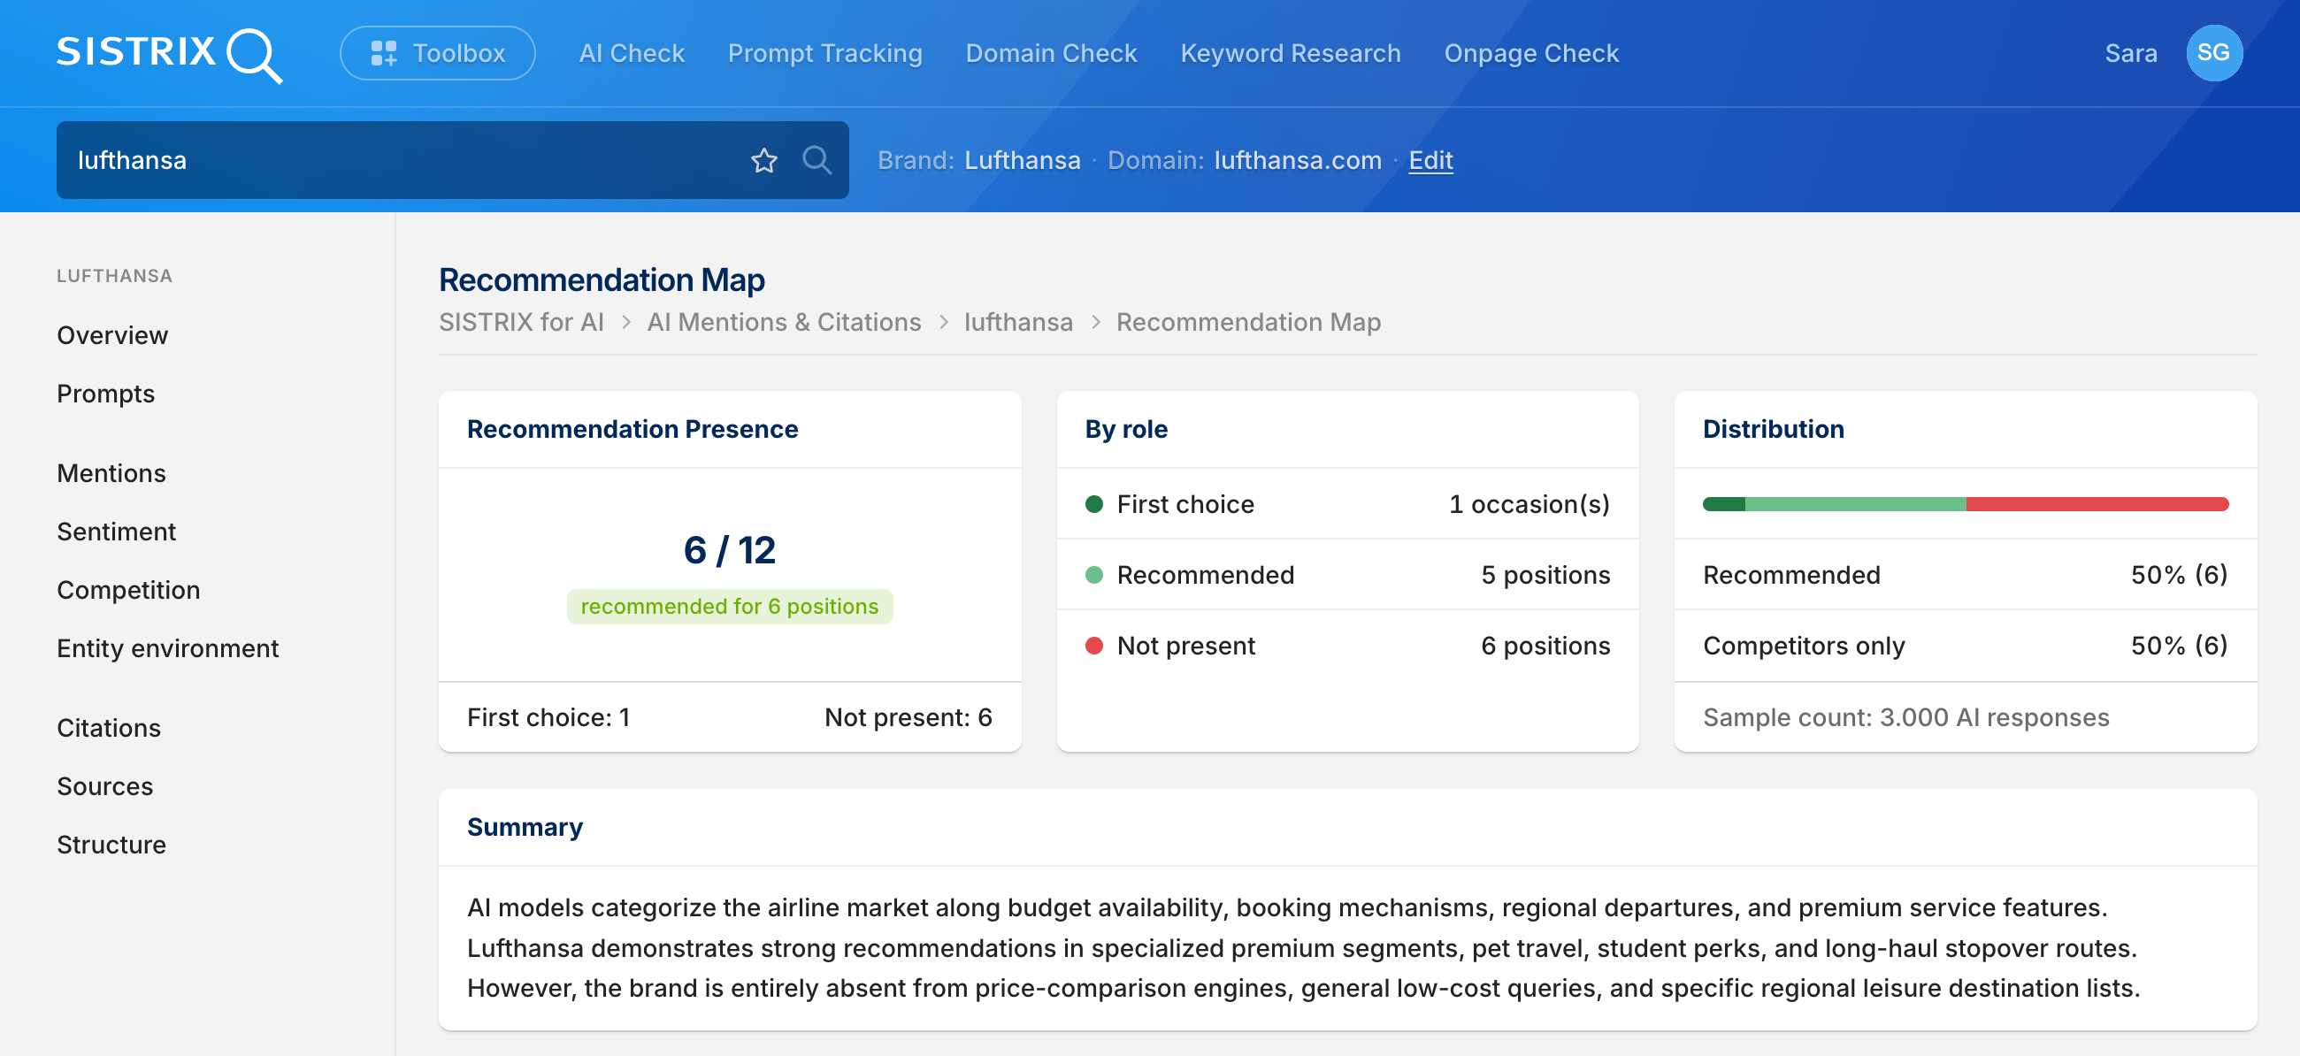The width and height of the screenshot is (2300, 1056).
Task: Select the Not present role row
Action: 1347,647
